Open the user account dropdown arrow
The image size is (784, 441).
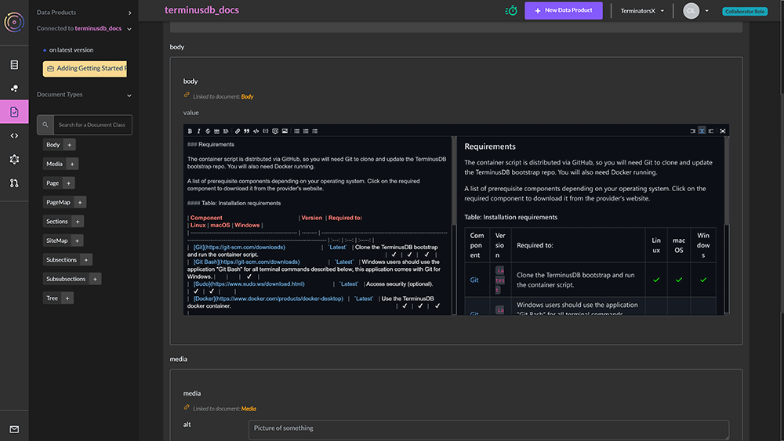(706, 10)
